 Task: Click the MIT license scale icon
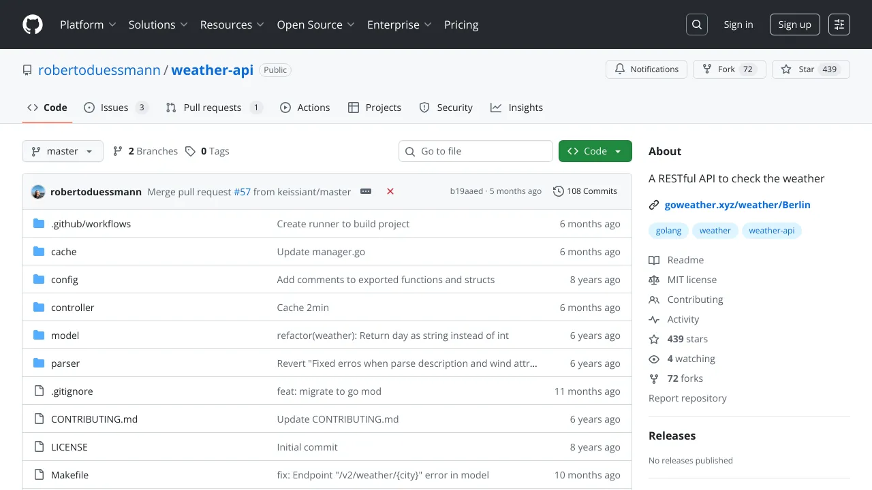[654, 280]
